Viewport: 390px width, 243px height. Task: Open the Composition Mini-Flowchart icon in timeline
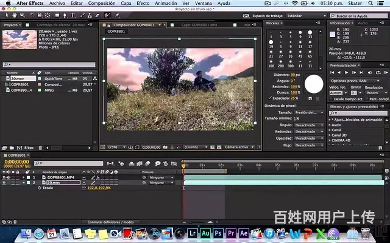[110, 163]
